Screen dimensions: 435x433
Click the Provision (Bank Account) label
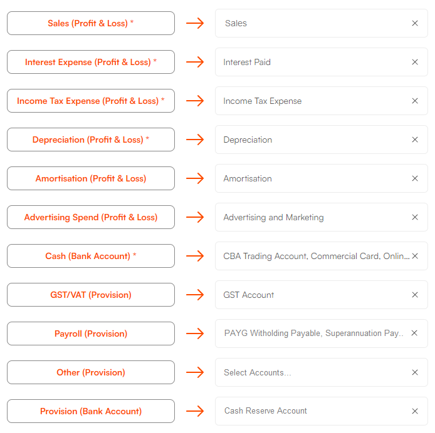[x=91, y=411]
